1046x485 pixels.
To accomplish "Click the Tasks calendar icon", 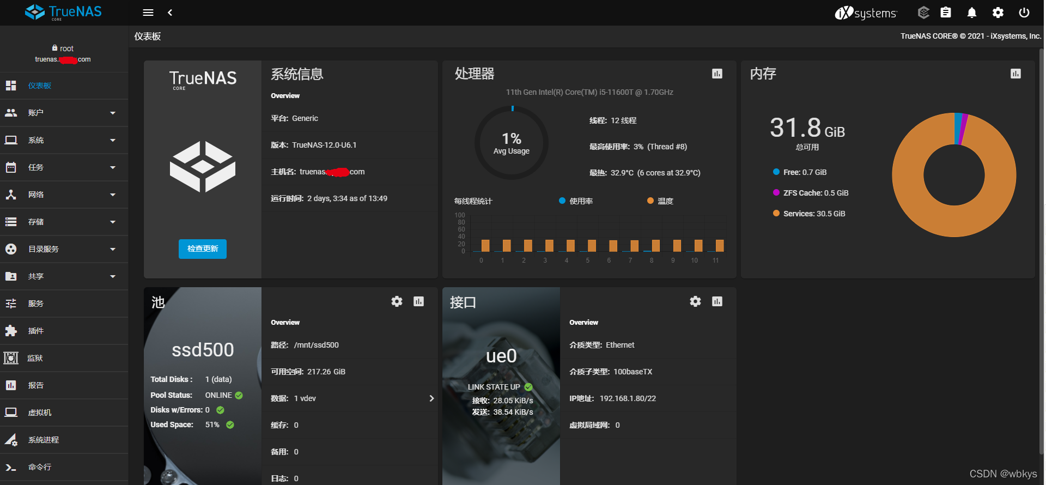I will (x=11, y=167).
